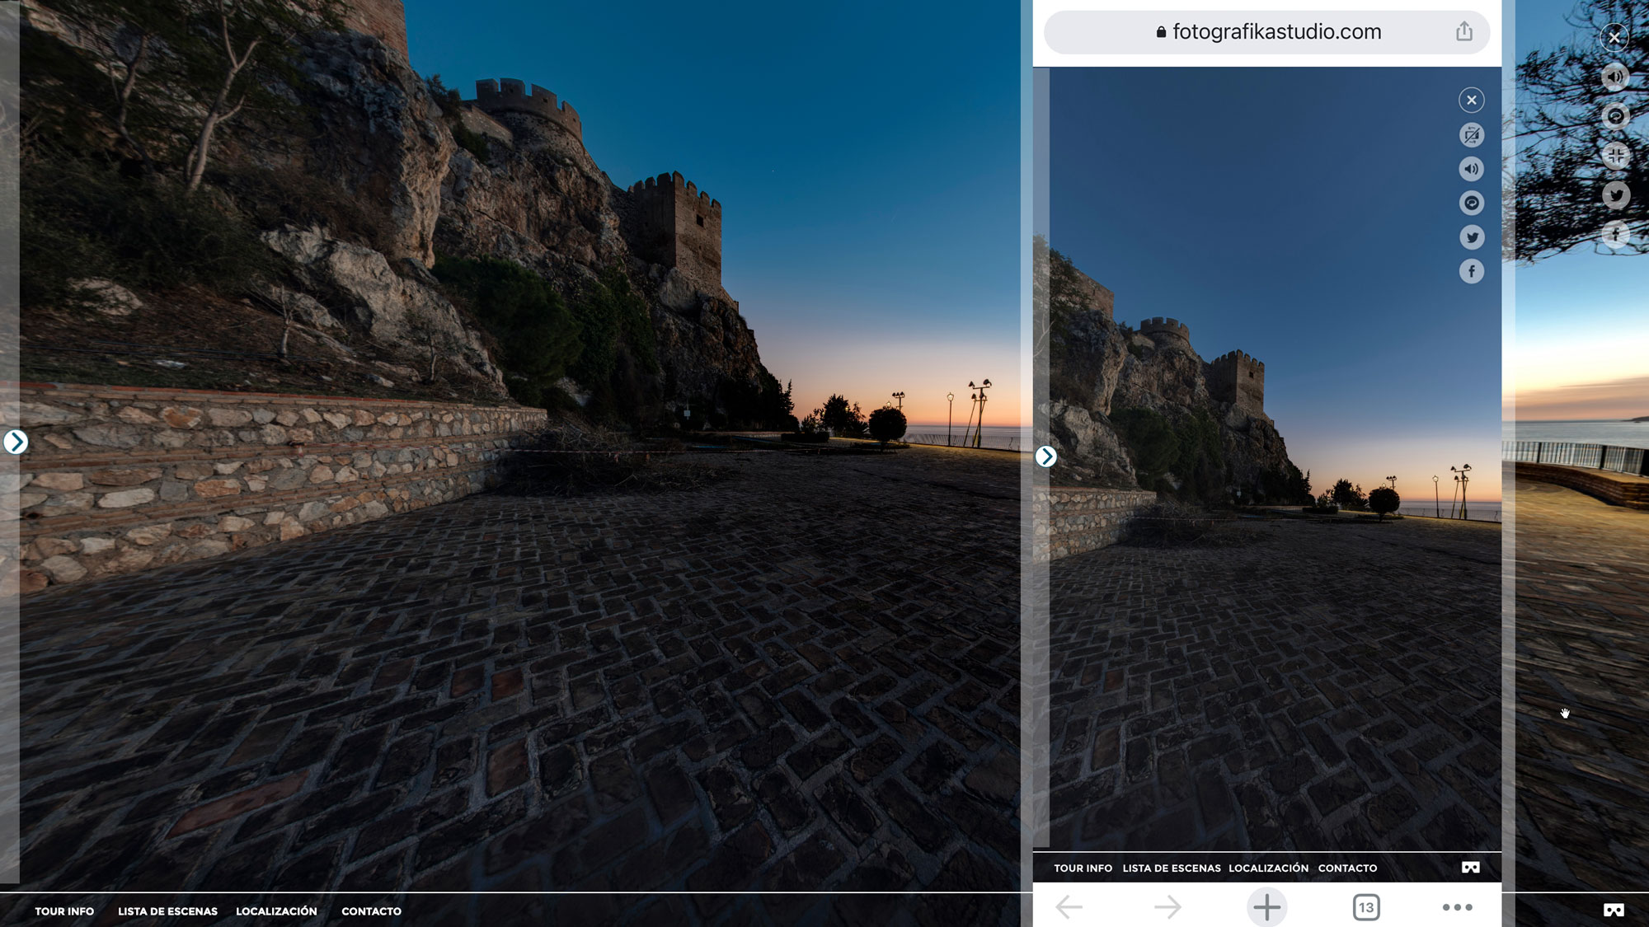Open CONTACTO in the desktop menu
The width and height of the screenshot is (1649, 927).
click(x=371, y=911)
